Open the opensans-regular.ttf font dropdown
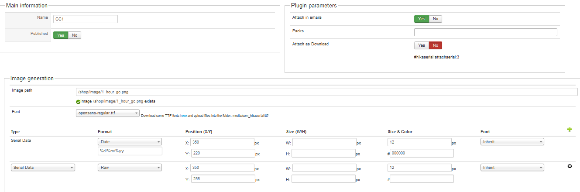 click(x=107, y=113)
